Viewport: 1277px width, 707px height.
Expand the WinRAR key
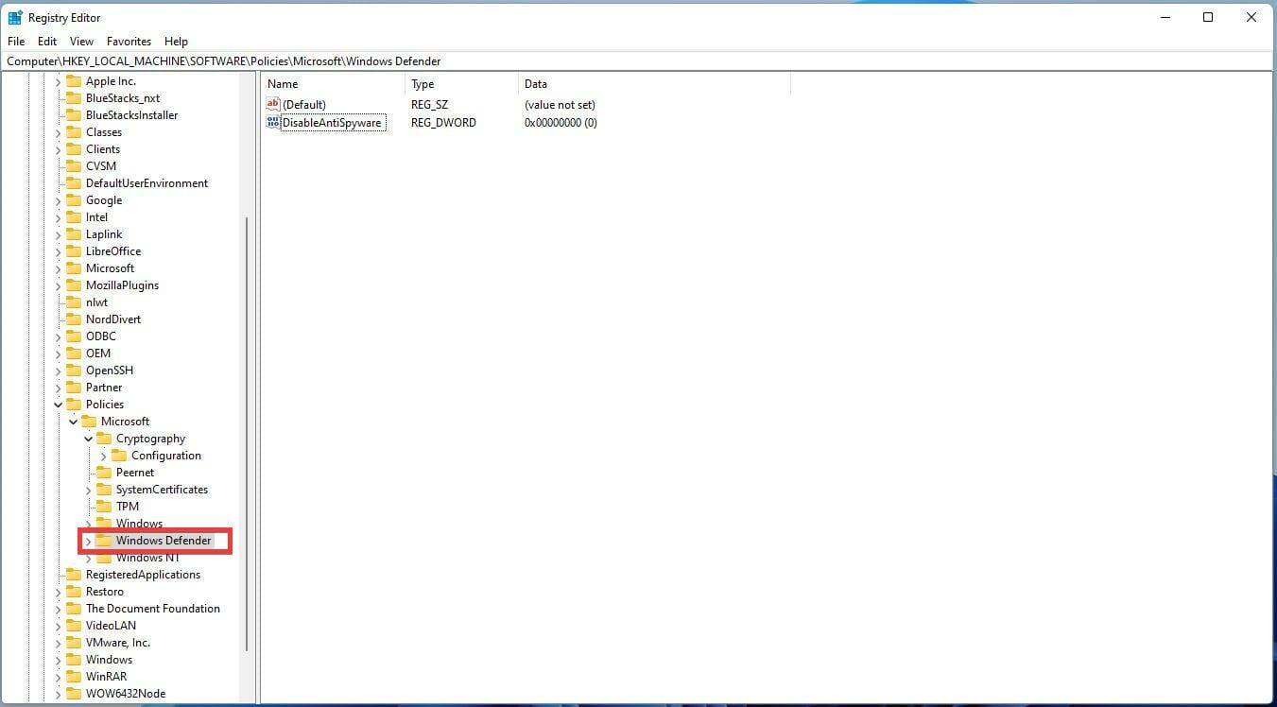[58, 677]
